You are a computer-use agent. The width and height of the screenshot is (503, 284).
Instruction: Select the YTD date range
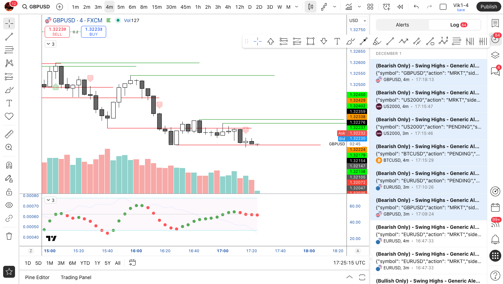(x=85, y=263)
